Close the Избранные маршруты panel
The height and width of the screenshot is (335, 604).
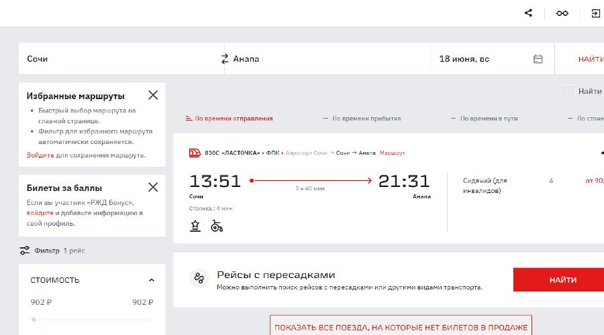tap(153, 95)
